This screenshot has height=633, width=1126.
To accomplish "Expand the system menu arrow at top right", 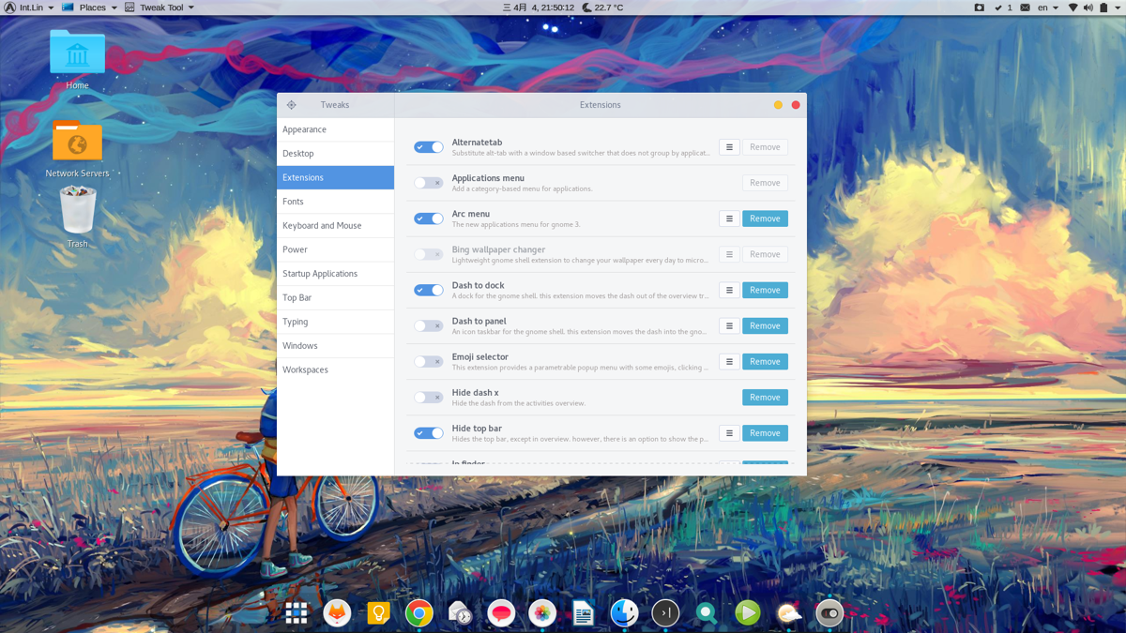I will coord(1118,8).
